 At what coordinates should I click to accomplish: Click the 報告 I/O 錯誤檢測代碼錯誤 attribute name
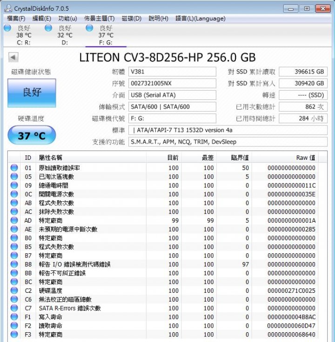[x=74, y=264]
